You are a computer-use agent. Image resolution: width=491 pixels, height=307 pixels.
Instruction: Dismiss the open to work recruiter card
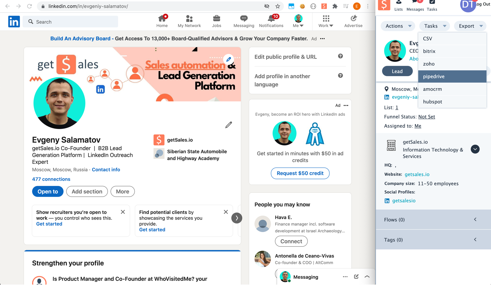123,212
